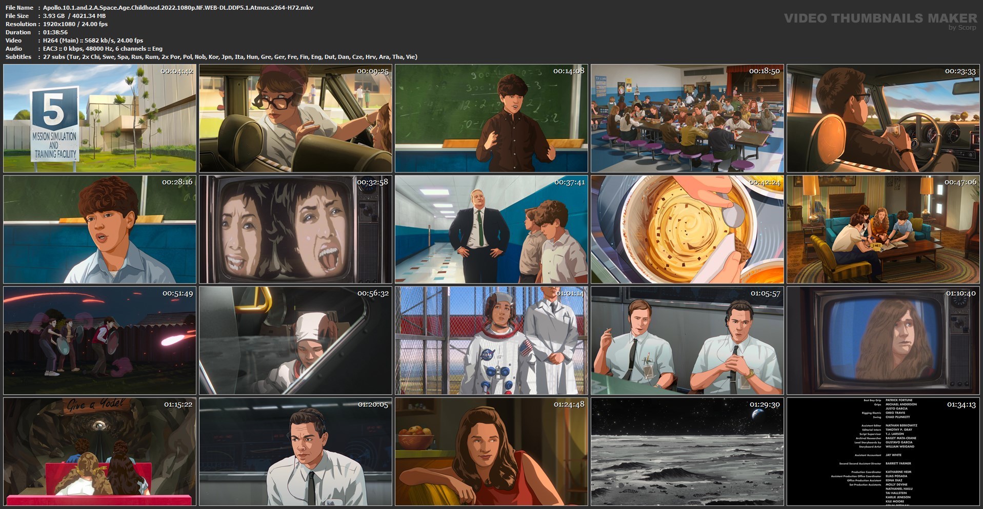983x509 pixels.
Task: Select the living room thumbnail at 00:47:06
Action: point(883,229)
